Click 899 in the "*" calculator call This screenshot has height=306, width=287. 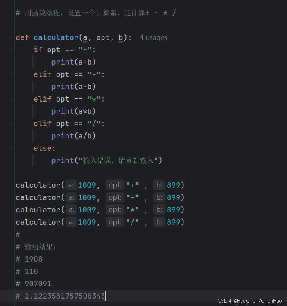tap(174, 210)
